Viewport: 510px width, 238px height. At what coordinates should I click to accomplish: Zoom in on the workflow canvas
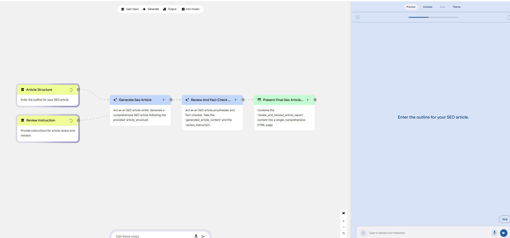pos(344,221)
